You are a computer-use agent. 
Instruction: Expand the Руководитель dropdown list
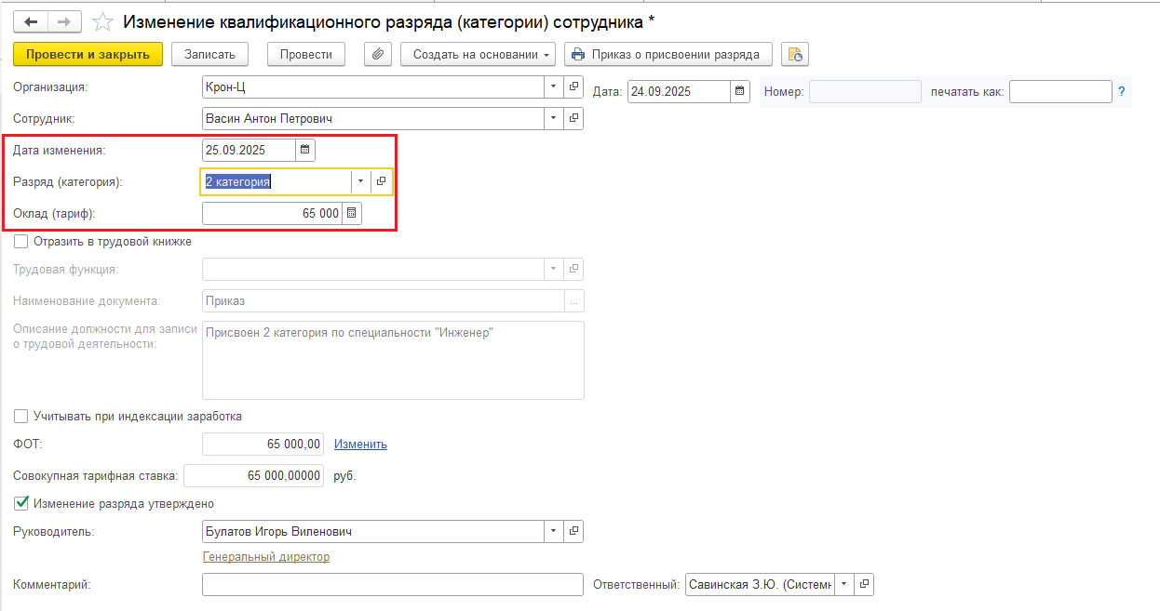pyautogui.click(x=553, y=532)
